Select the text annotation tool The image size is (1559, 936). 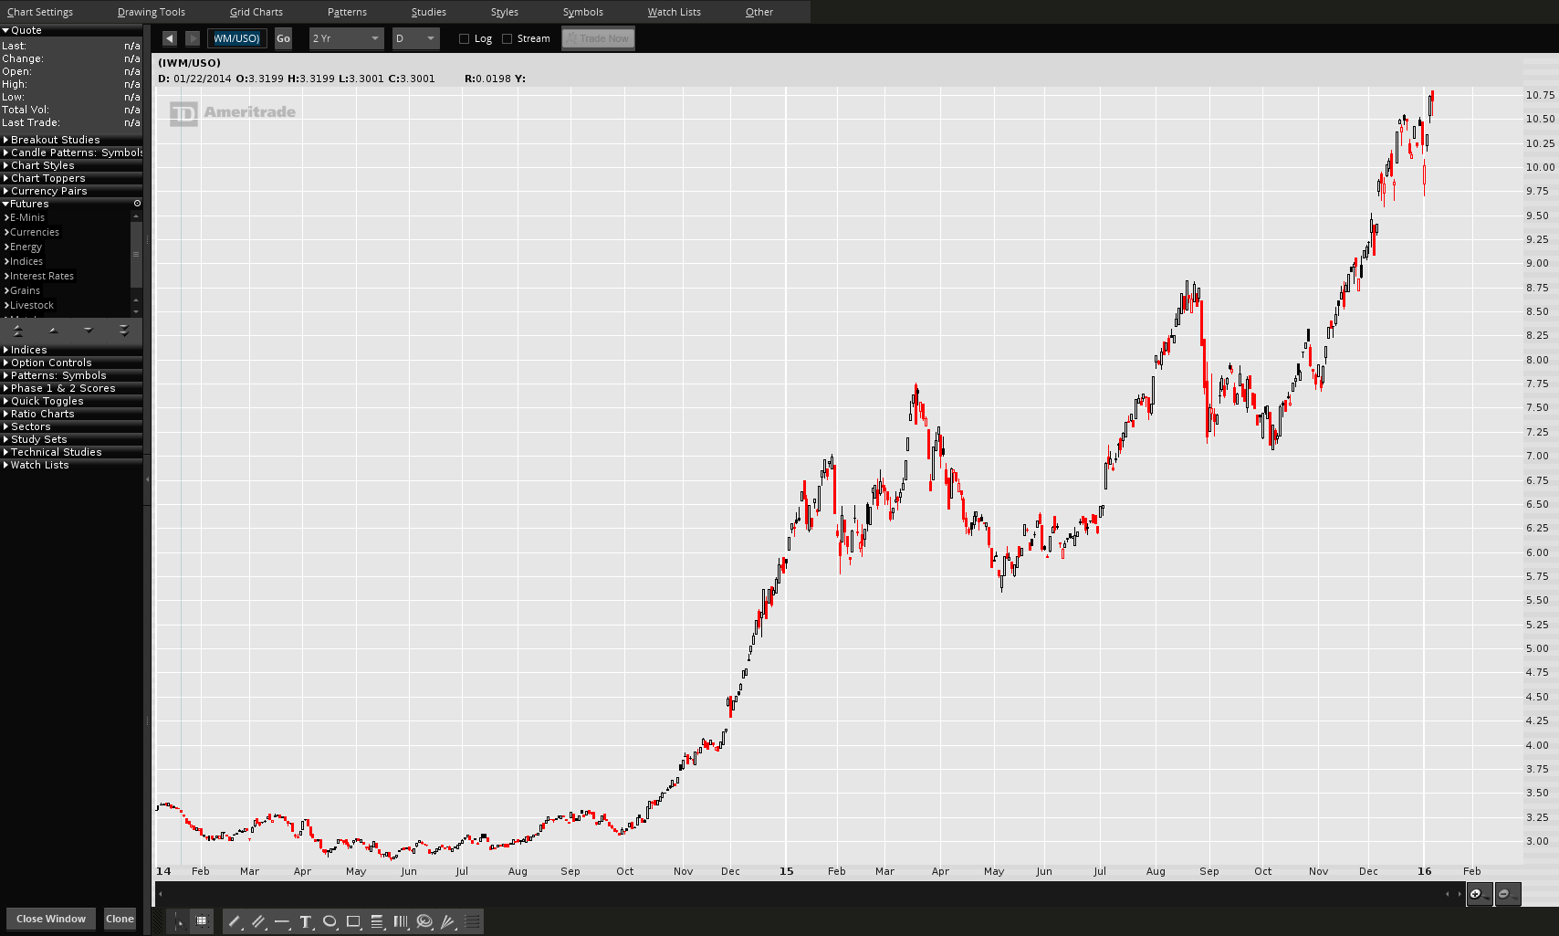306,921
